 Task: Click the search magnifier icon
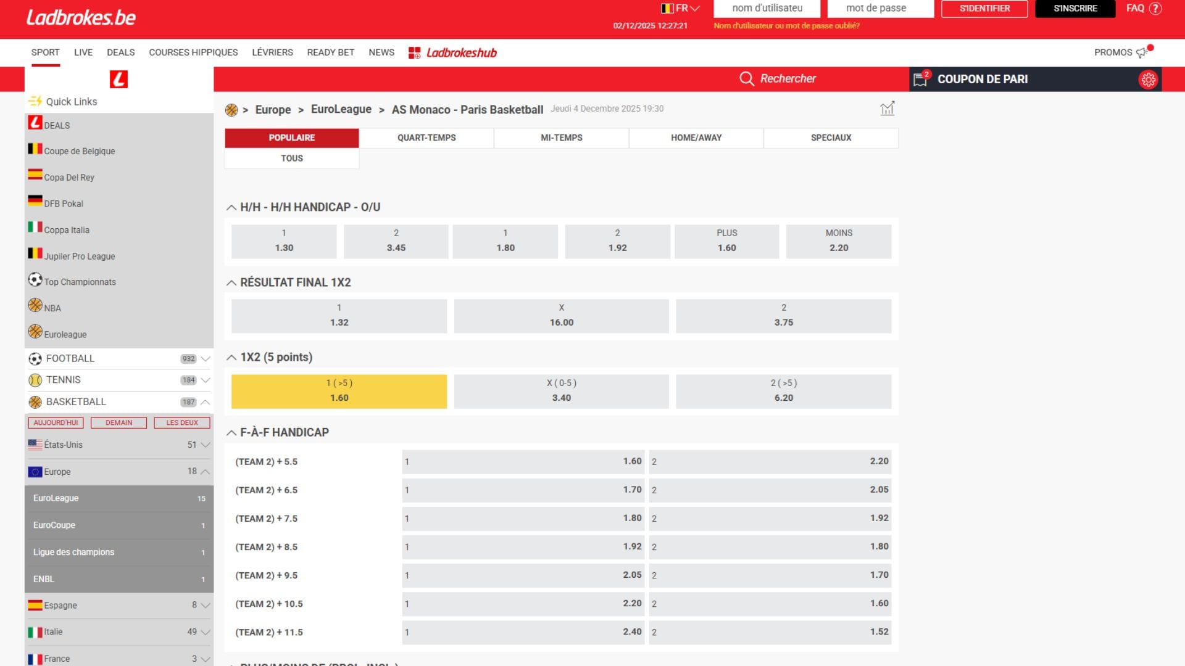[747, 79]
